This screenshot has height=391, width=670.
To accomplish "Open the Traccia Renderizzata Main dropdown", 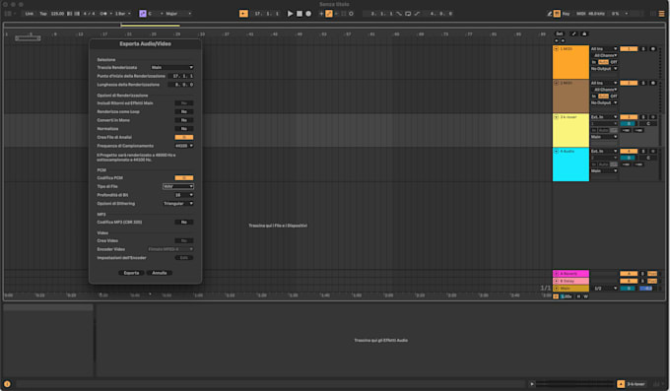I will [x=171, y=68].
